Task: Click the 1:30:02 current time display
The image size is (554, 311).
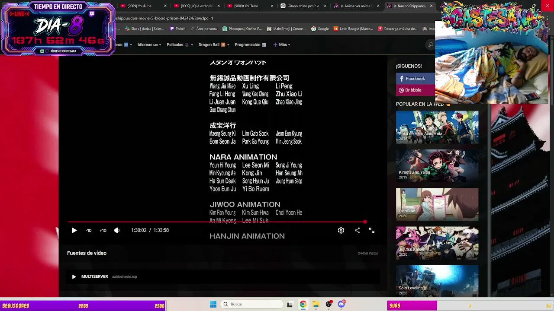Action: [x=138, y=231]
